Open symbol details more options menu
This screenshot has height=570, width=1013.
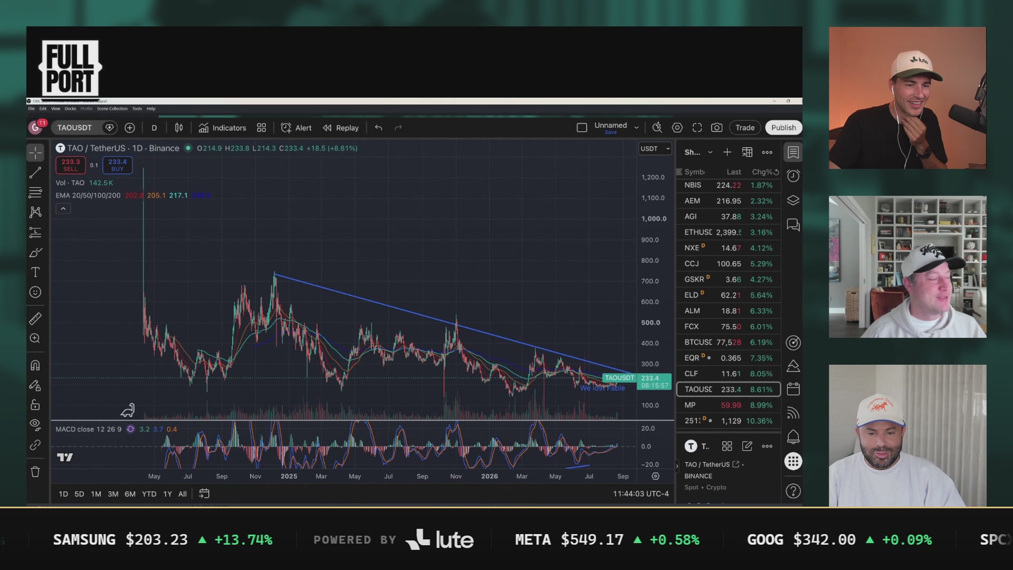click(x=767, y=446)
